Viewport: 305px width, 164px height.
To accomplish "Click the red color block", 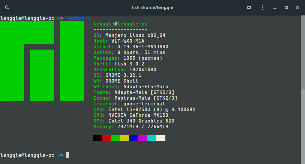I will (x=107, y=138).
